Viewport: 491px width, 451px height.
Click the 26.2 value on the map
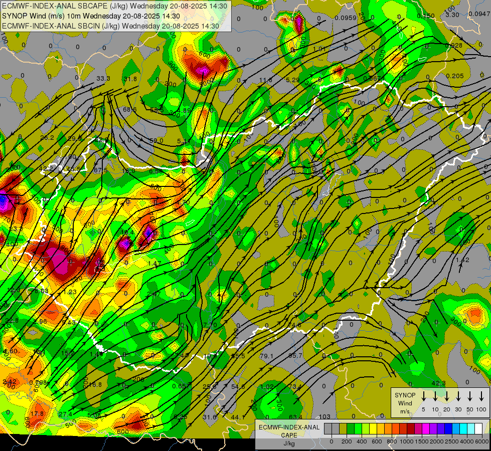(x=47, y=138)
